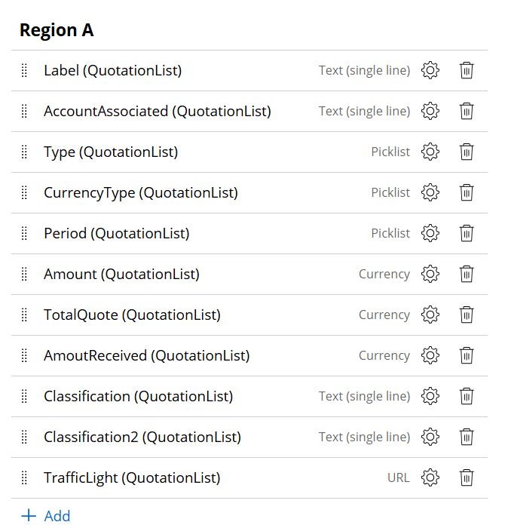Open settings gear for Type field
This screenshot has height=525, width=505.
(430, 152)
